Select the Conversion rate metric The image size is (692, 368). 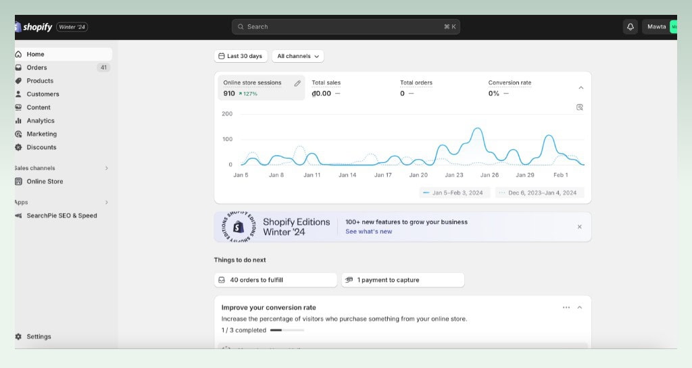tap(526, 88)
